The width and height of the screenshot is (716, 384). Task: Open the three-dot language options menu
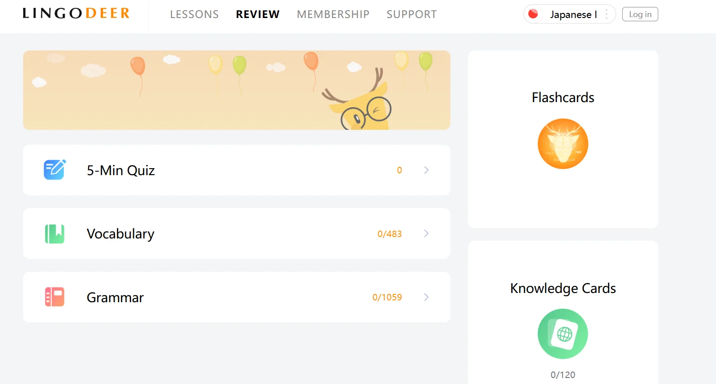[x=607, y=14]
